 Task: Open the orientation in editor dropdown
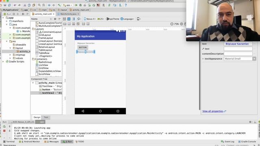tap(79, 19)
